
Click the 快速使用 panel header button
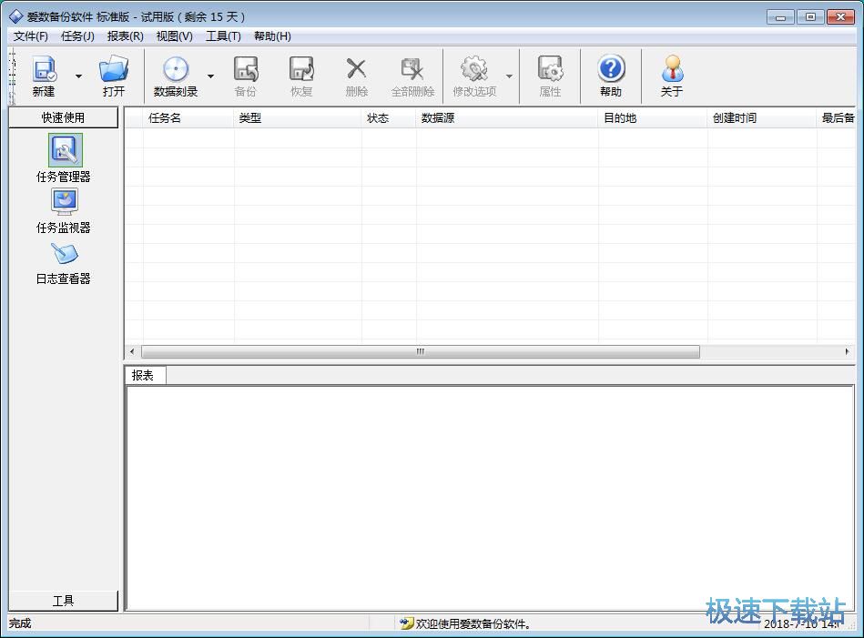pyautogui.click(x=64, y=117)
